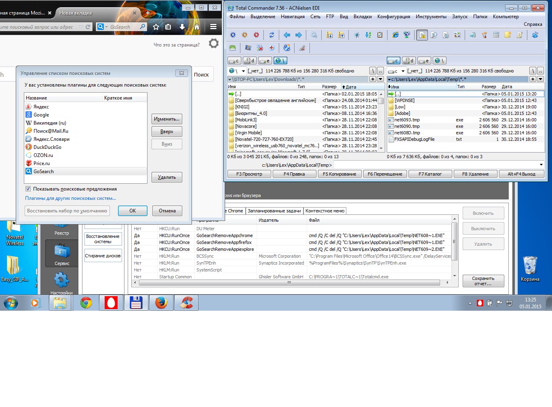The height and width of the screenshot is (407, 552).
Task: Click the Pack files icon in Total Commander toolbar
Action: pyautogui.click(x=330, y=35)
